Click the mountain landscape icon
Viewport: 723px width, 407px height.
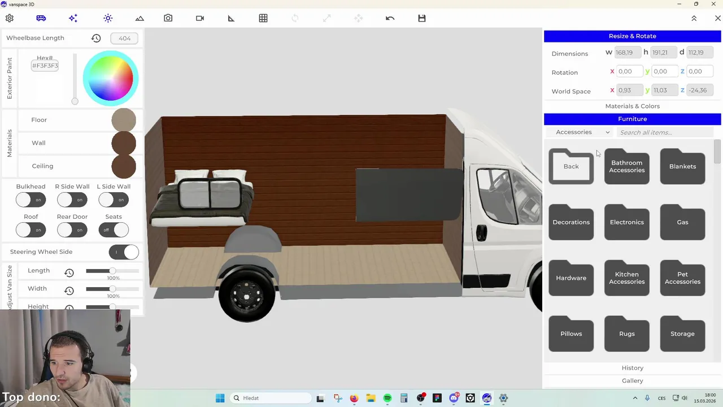pyautogui.click(x=140, y=18)
